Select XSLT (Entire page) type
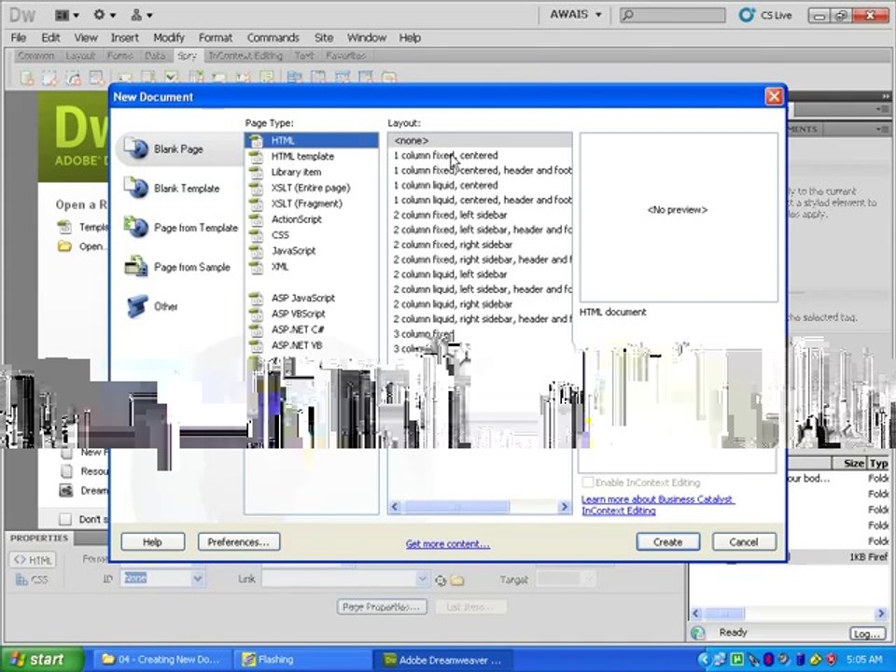Image resolution: width=896 pixels, height=672 pixels. click(x=310, y=188)
